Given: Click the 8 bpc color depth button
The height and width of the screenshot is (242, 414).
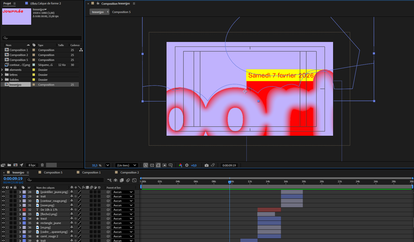Looking at the screenshot, I should pos(32,165).
